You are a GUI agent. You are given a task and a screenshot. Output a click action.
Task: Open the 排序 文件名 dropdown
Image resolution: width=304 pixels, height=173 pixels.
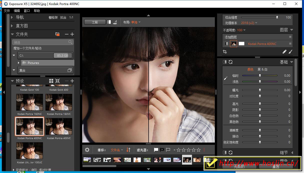click(117, 150)
